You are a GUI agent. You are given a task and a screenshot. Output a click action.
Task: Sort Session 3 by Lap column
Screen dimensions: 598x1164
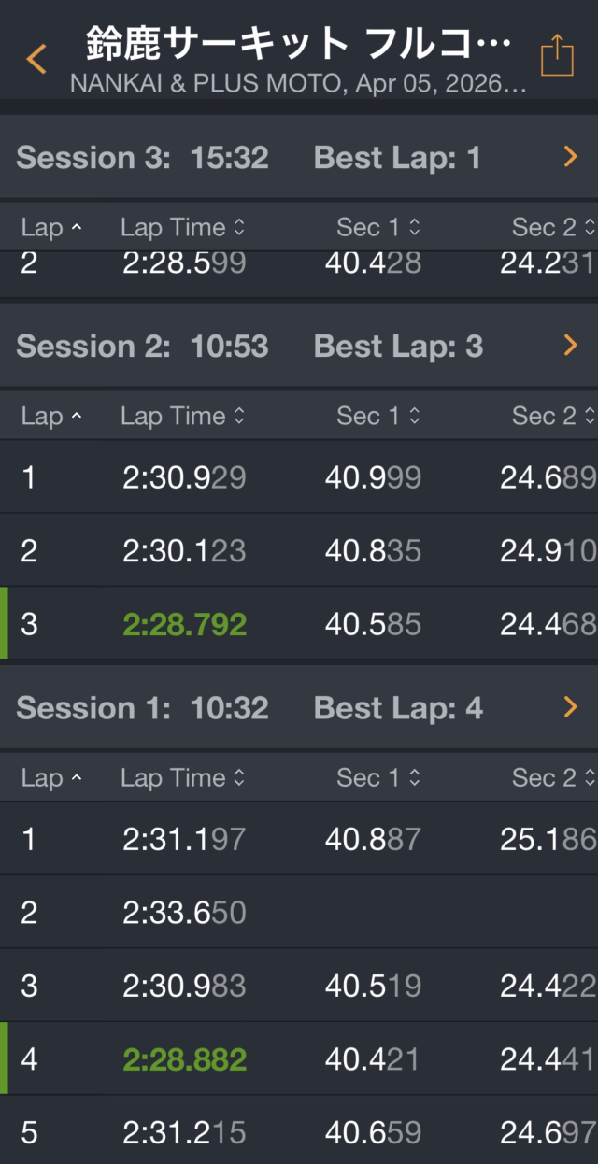click(51, 227)
